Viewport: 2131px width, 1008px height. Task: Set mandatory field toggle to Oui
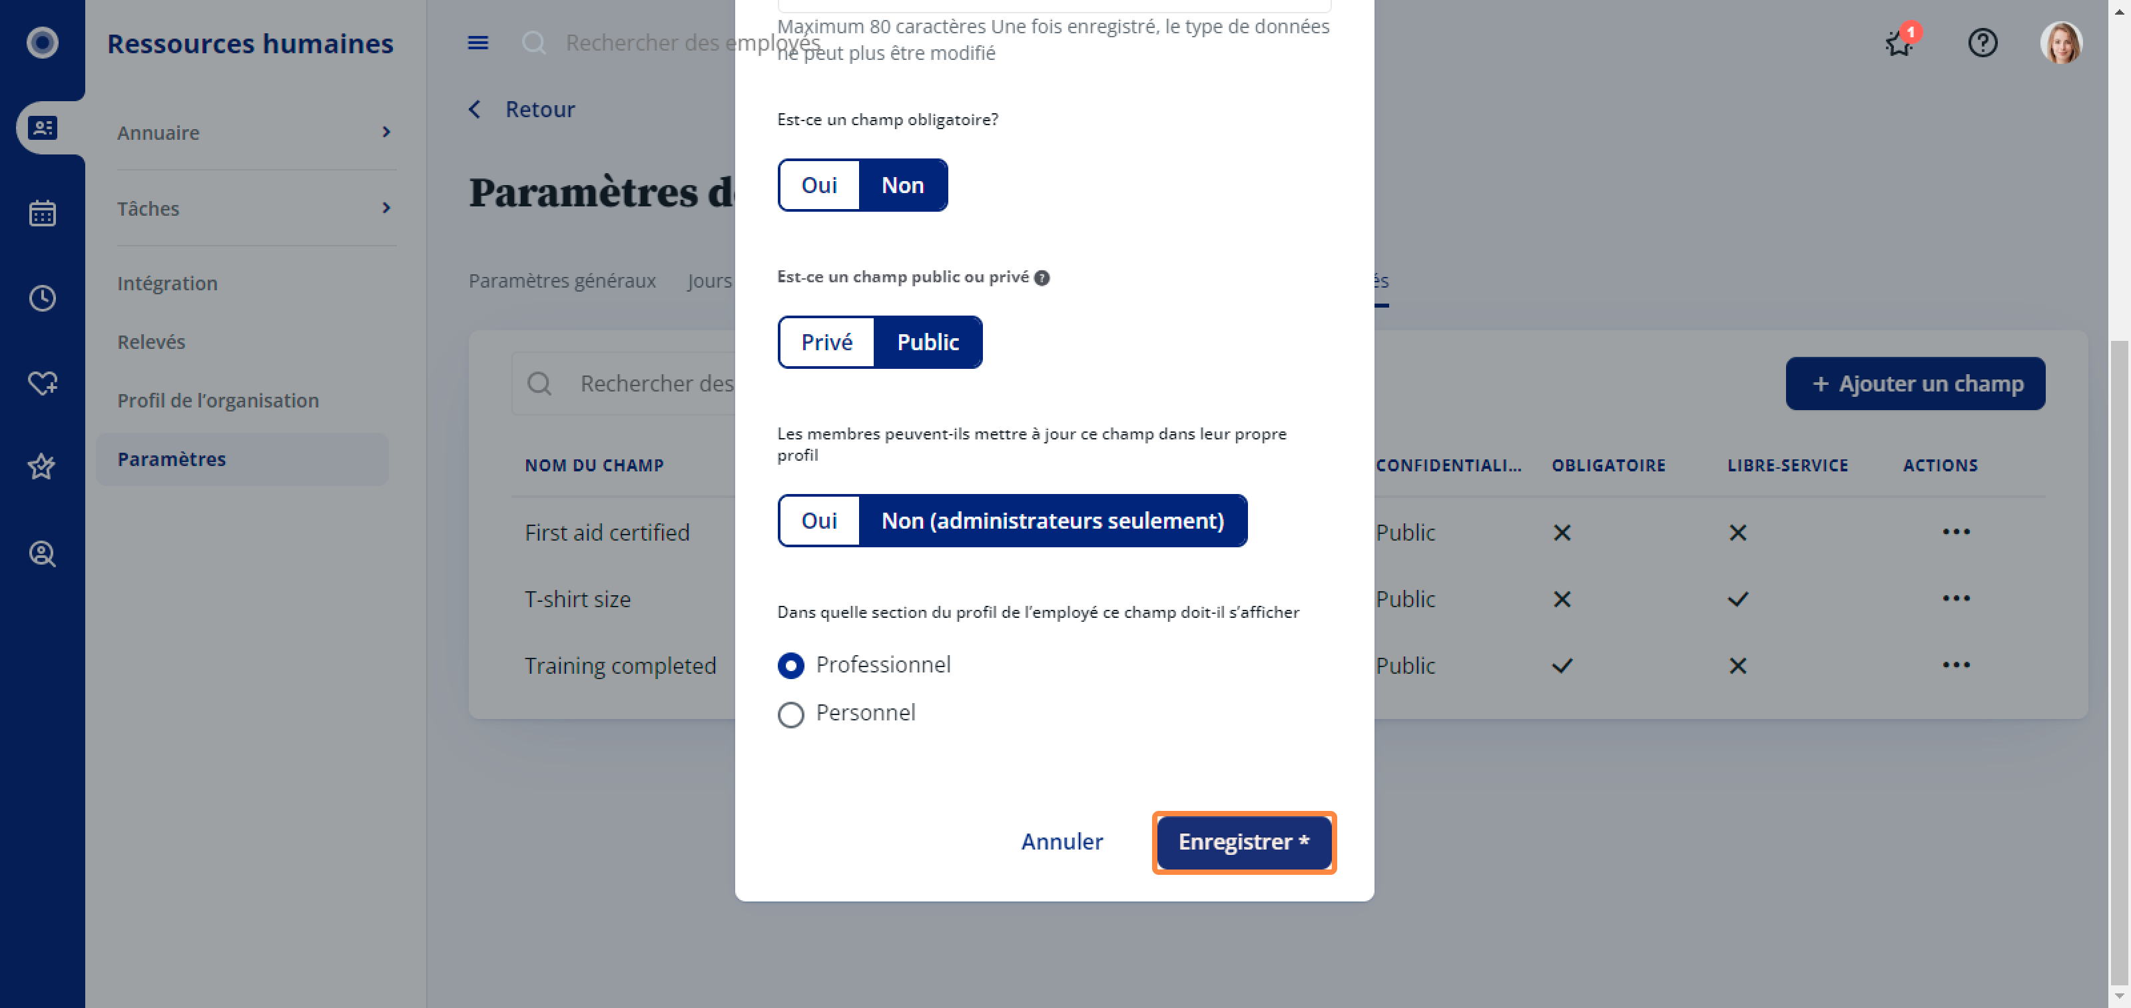pos(819,185)
